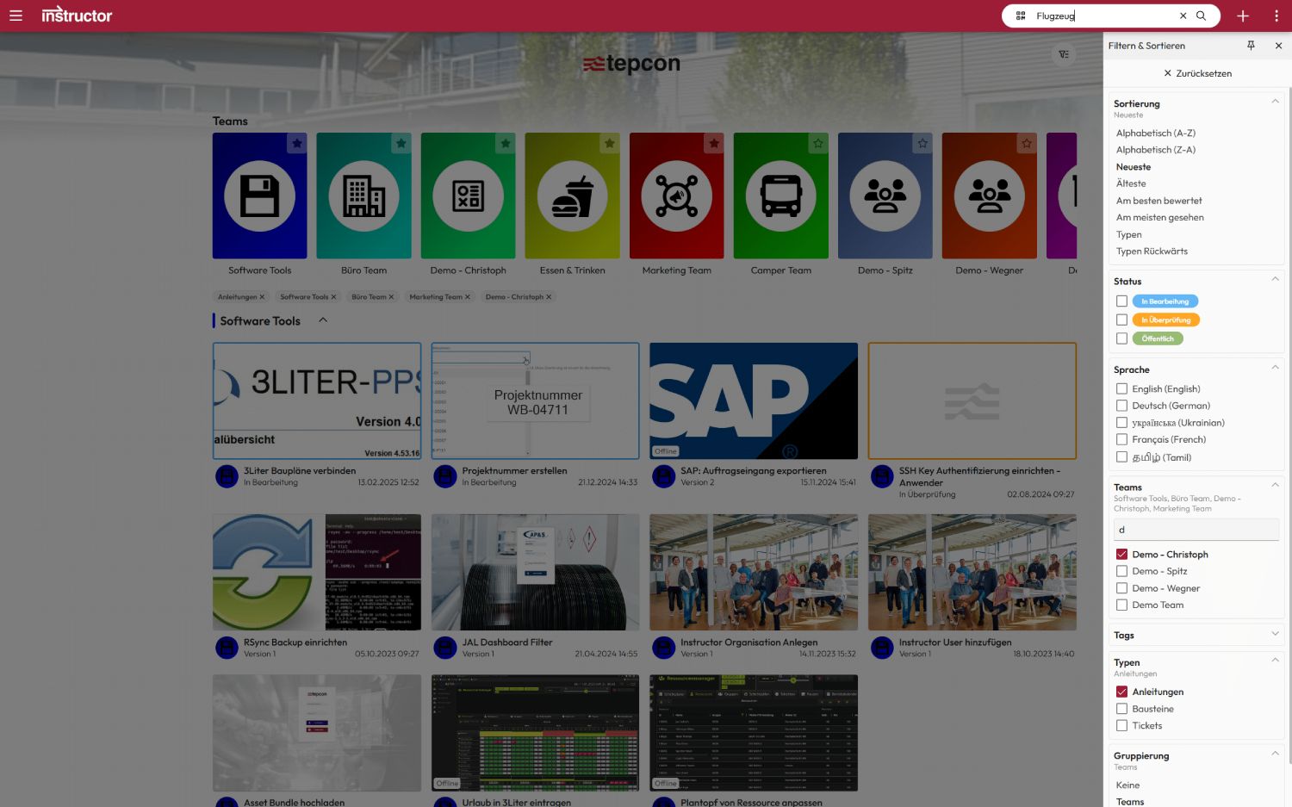Collapse the Sortierung section
1292x807 pixels.
pos(1275,101)
